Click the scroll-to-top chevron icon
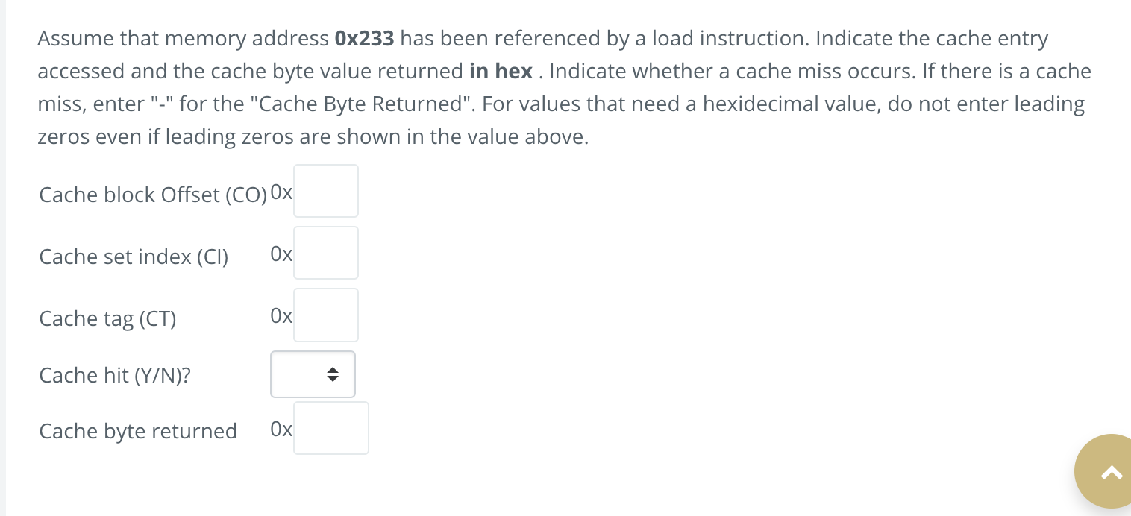The image size is (1131, 516). point(1111,471)
